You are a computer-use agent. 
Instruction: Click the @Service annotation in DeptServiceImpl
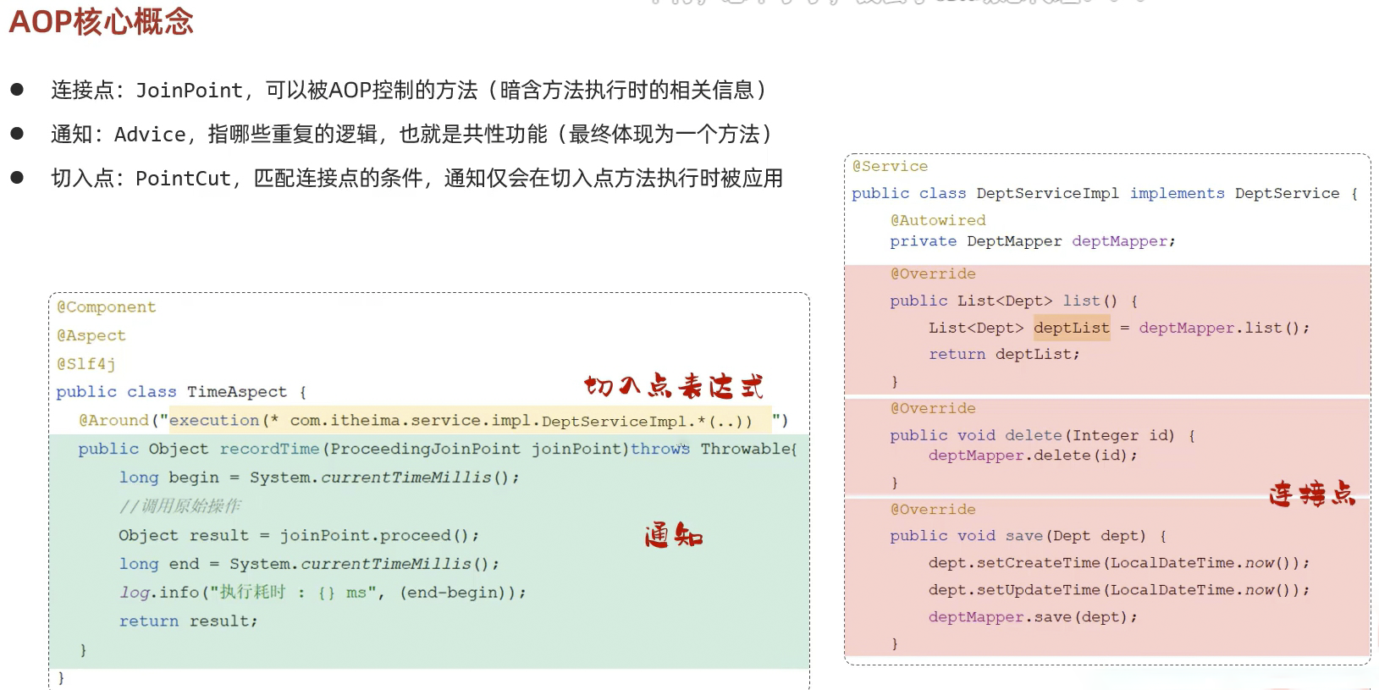[x=890, y=167]
